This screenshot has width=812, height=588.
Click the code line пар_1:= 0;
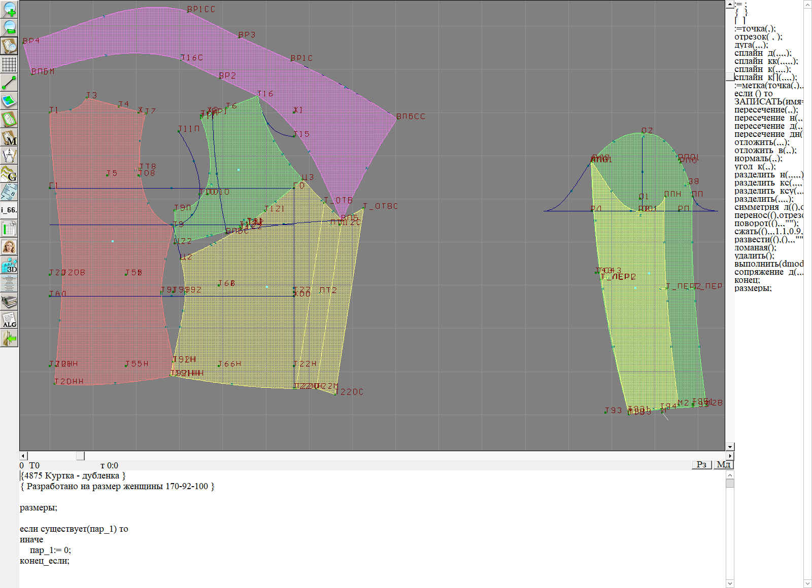[x=50, y=550]
